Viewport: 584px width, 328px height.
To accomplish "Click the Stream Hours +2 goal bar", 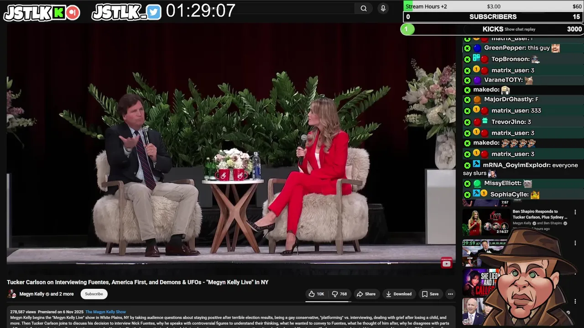I will [x=493, y=6].
